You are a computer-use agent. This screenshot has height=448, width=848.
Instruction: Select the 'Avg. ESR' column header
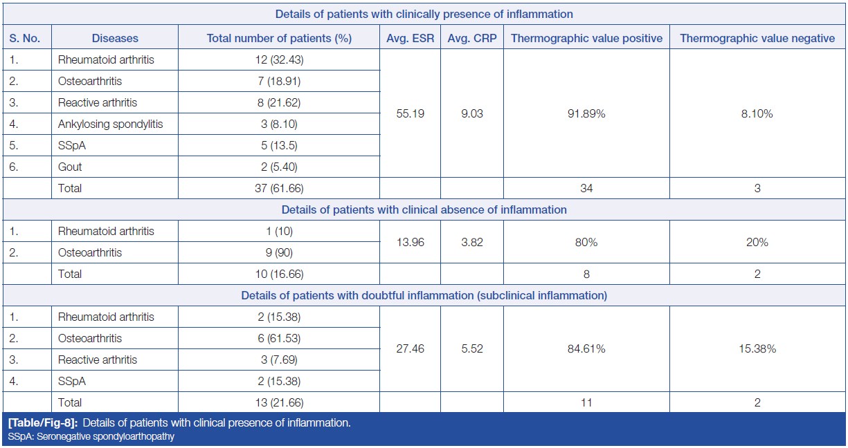[x=411, y=39]
